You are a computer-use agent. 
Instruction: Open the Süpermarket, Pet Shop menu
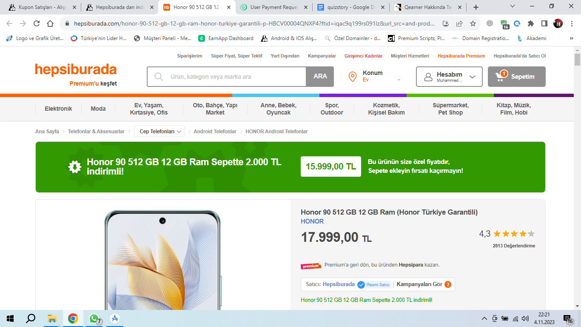click(x=450, y=109)
